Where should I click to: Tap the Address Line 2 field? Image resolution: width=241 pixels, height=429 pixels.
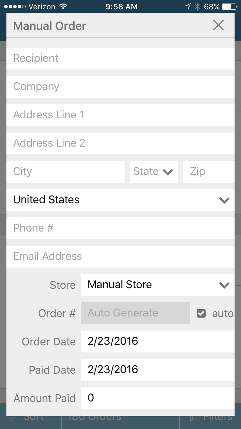(120, 143)
